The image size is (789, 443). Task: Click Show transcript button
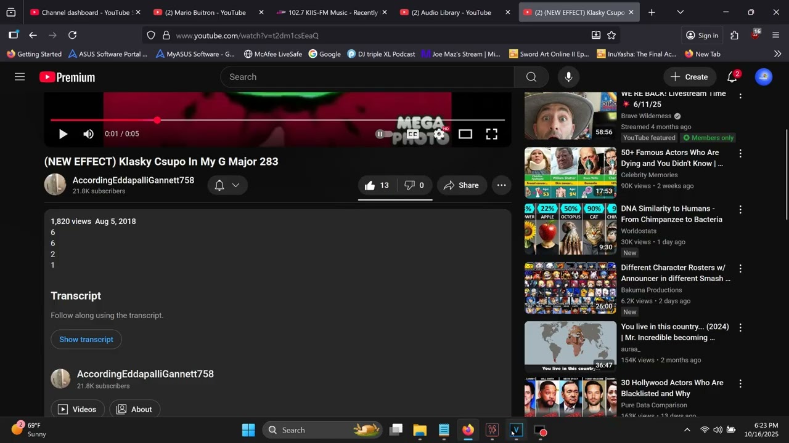[x=86, y=339]
